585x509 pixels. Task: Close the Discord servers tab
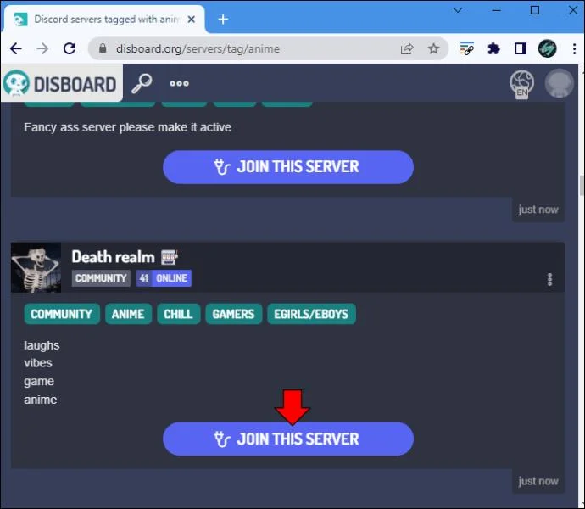pos(192,19)
